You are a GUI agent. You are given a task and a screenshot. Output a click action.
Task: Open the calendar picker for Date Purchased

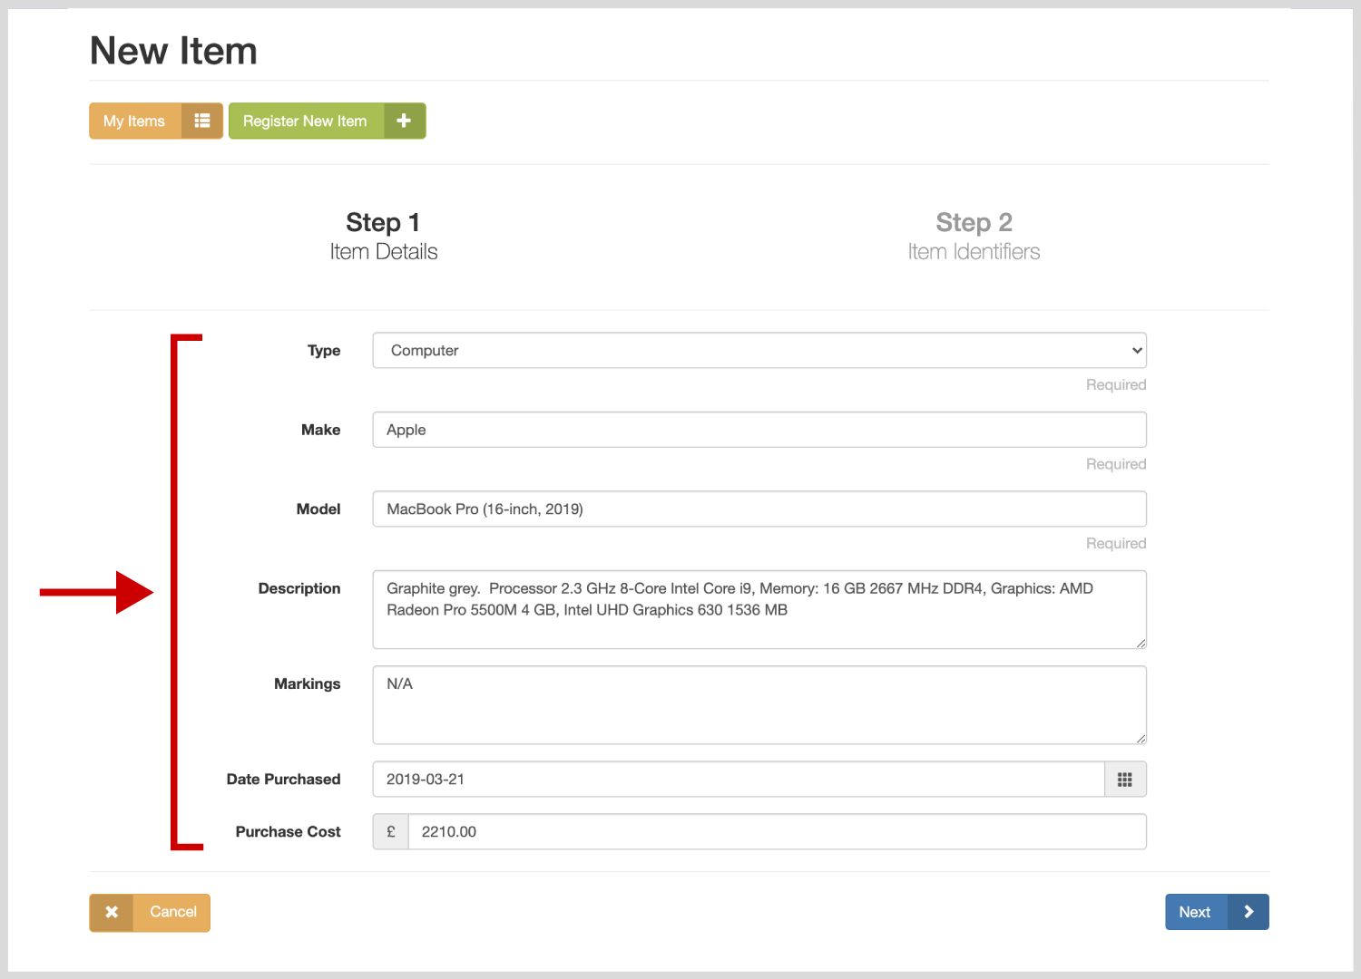point(1125,780)
